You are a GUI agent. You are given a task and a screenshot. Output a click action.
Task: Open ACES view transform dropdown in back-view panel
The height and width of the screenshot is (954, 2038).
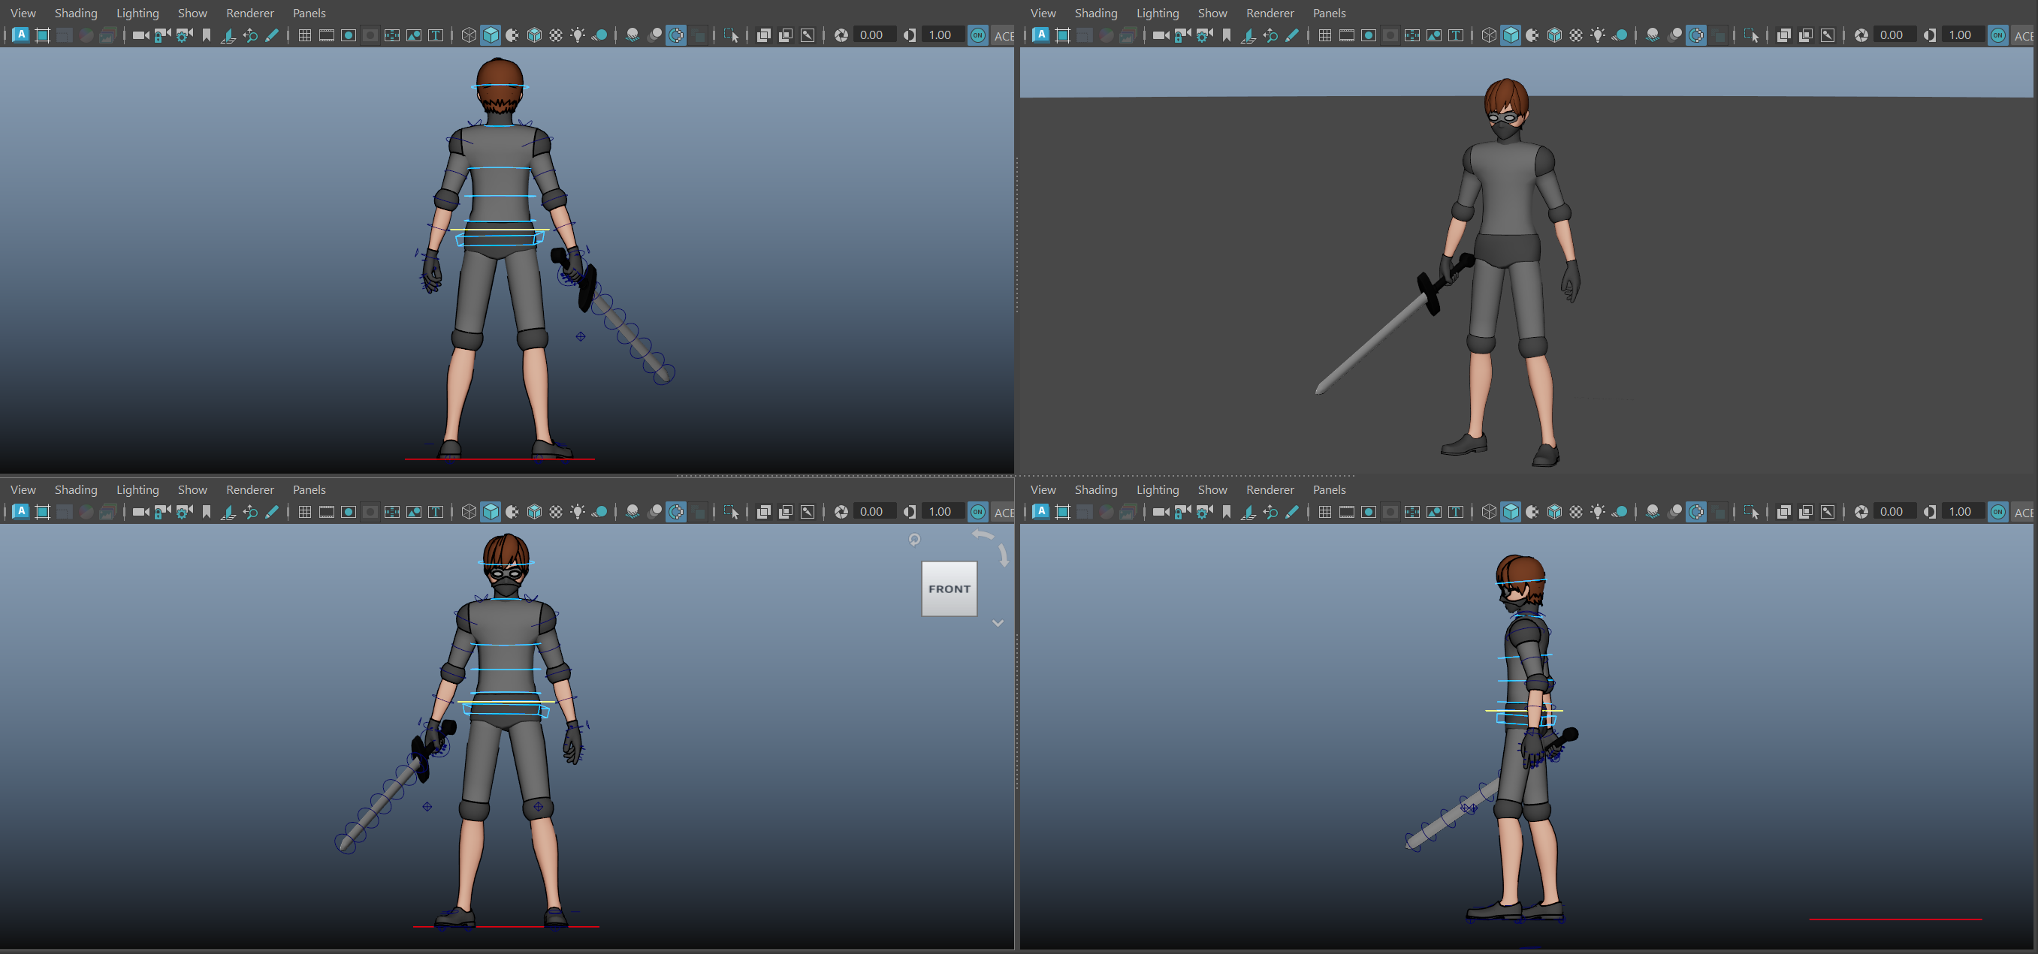(x=1003, y=35)
